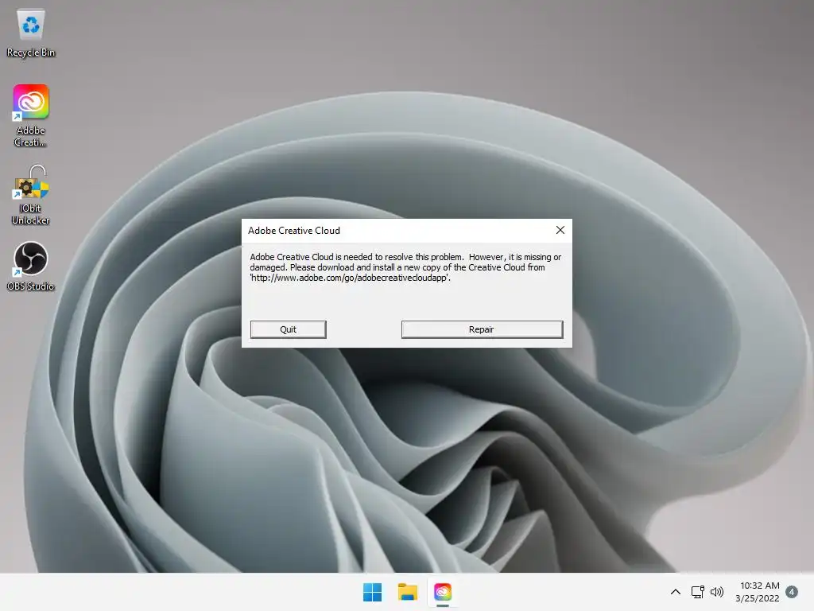814x611 pixels.
Task: Click the dialog title 'Adobe Creative Cloud'
Action: (x=294, y=231)
